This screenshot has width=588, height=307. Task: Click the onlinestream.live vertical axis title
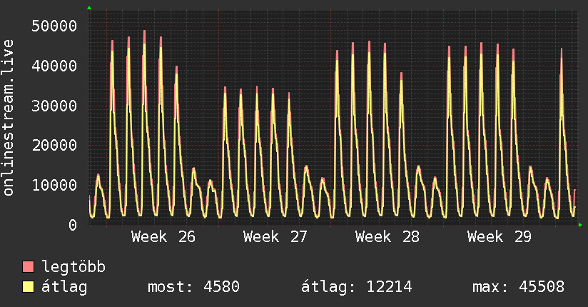[x=9, y=118]
